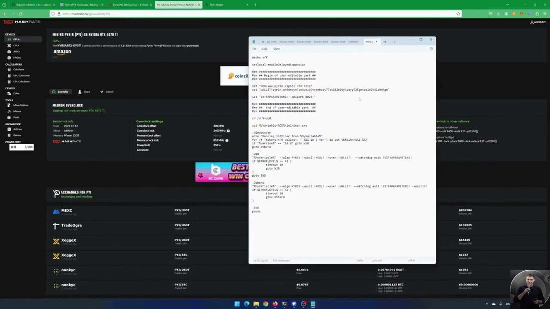The width and height of the screenshot is (550, 309).
Task: Click the CPUs icon in the sidebar
Action: pyautogui.click(x=9, y=45)
